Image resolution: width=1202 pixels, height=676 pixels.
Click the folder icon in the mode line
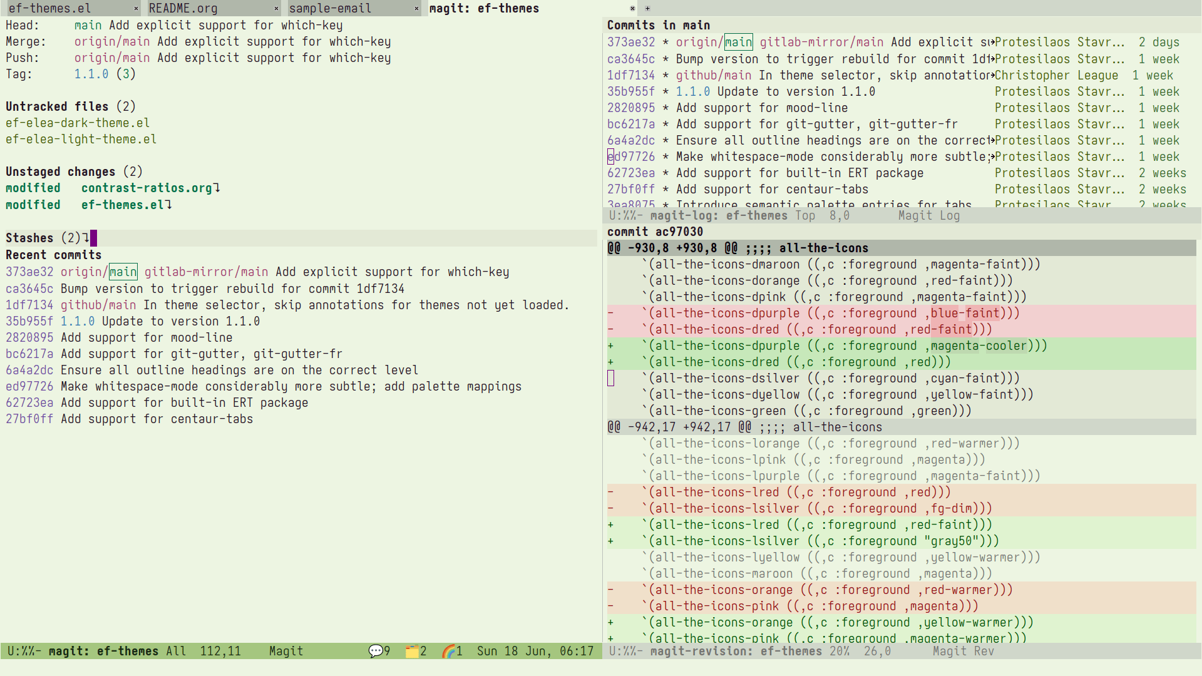point(412,651)
